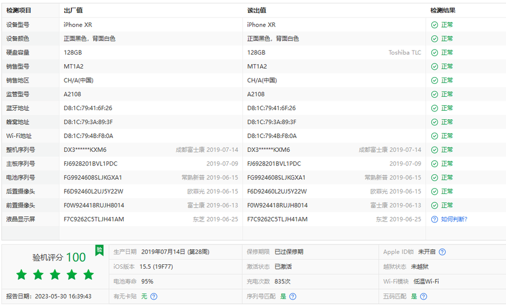Click the first green rating star
Image resolution: width=506 pixels, height=307 pixels.
point(21,275)
